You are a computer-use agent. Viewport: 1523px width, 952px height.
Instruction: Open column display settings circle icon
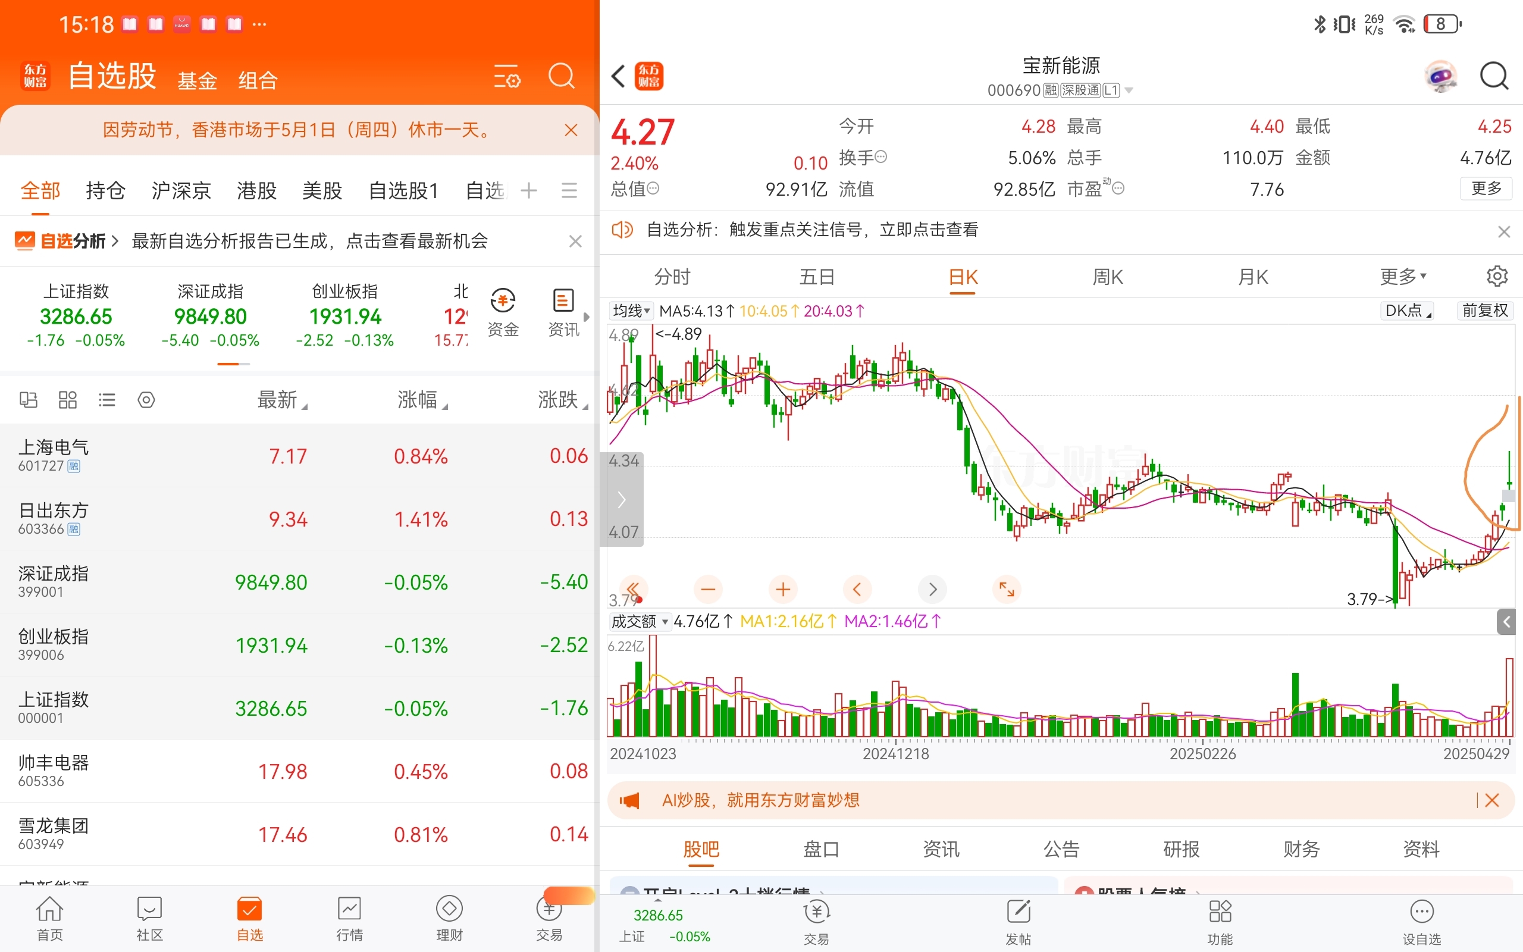pyautogui.click(x=146, y=400)
